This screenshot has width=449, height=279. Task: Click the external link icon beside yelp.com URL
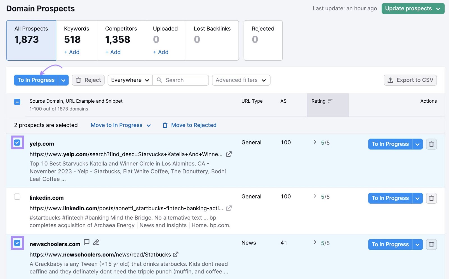[x=229, y=154]
